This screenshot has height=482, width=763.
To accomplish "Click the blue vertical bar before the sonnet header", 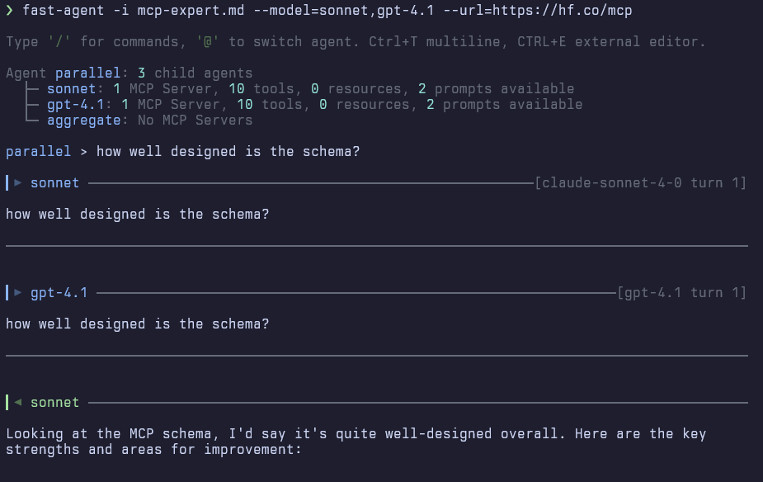I will pos(7,182).
